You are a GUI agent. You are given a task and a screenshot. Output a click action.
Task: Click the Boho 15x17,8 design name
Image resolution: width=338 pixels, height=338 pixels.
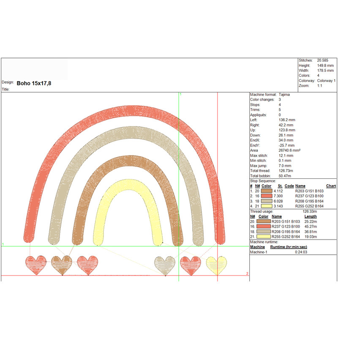coord(34,83)
